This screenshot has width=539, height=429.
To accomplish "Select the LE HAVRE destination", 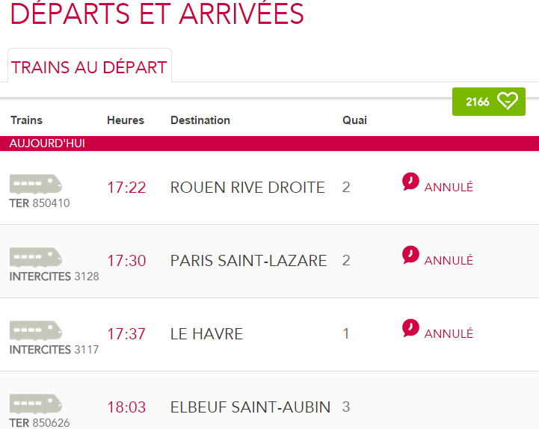I will click(206, 334).
